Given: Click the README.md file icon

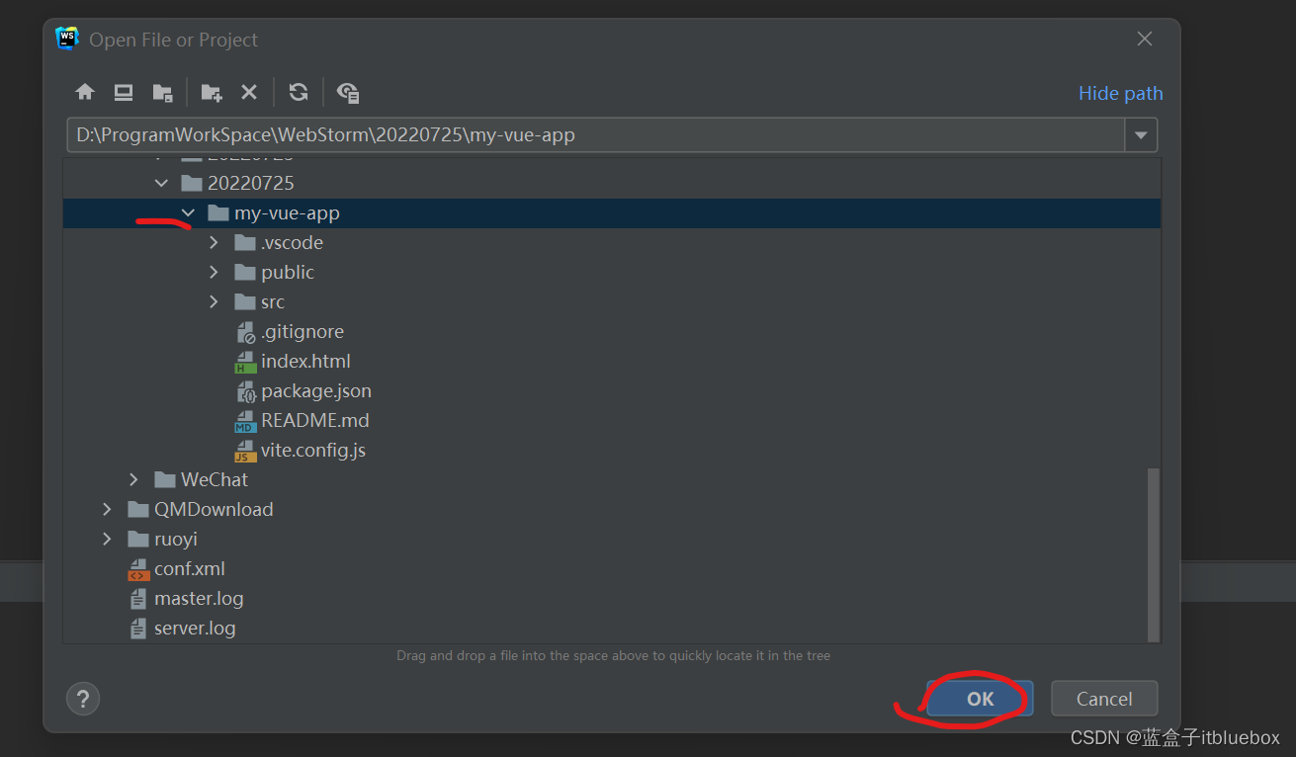Looking at the screenshot, I should point(245,421).
